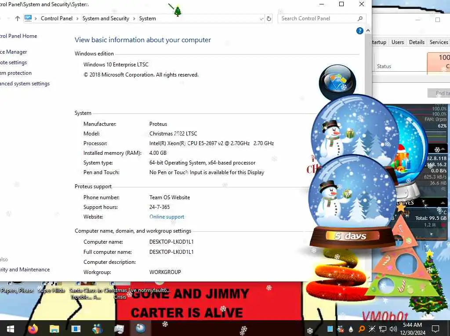Click the System breadcrumb
The height and width of the screenshot is (336, 450).
[x=148, y=18]
